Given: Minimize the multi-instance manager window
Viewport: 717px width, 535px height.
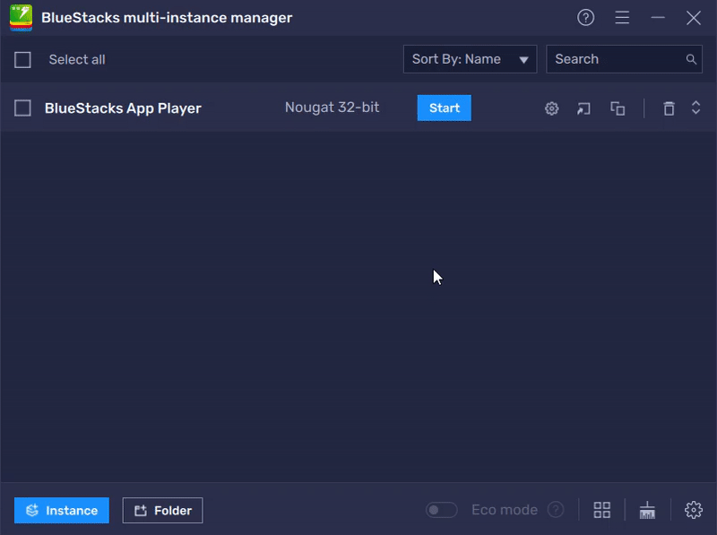Looking at the screenshot, I should (x=658, y=18).
